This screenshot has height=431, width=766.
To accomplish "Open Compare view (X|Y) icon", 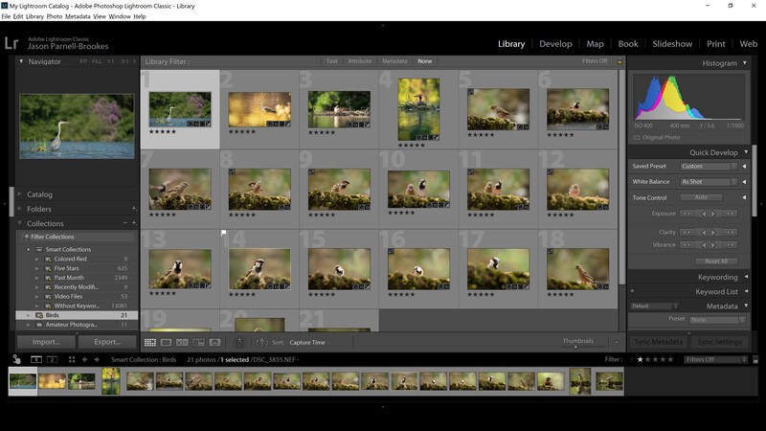I will [x=182, y=343].
